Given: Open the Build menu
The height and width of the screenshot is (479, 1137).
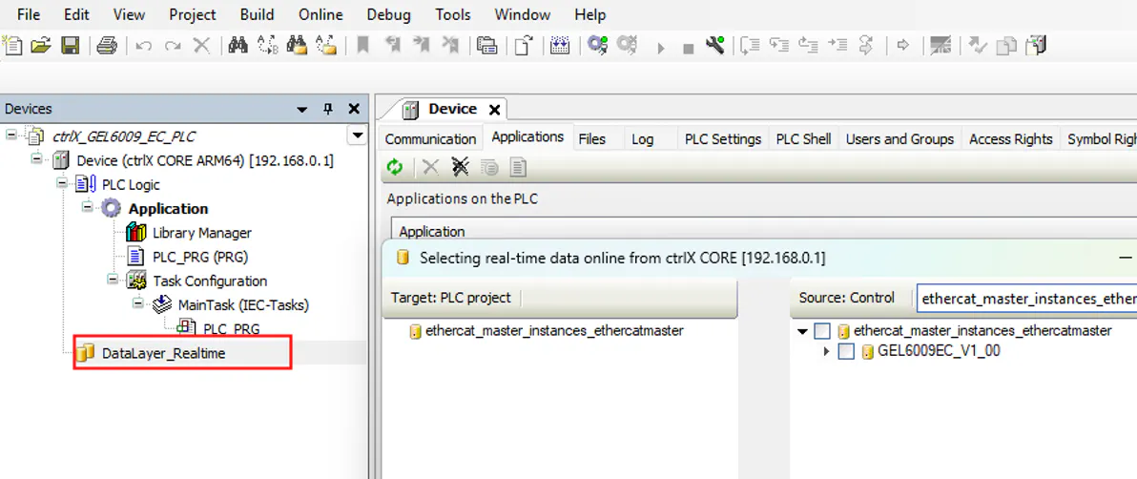Looking at the screenshot, I should [257, 14].
